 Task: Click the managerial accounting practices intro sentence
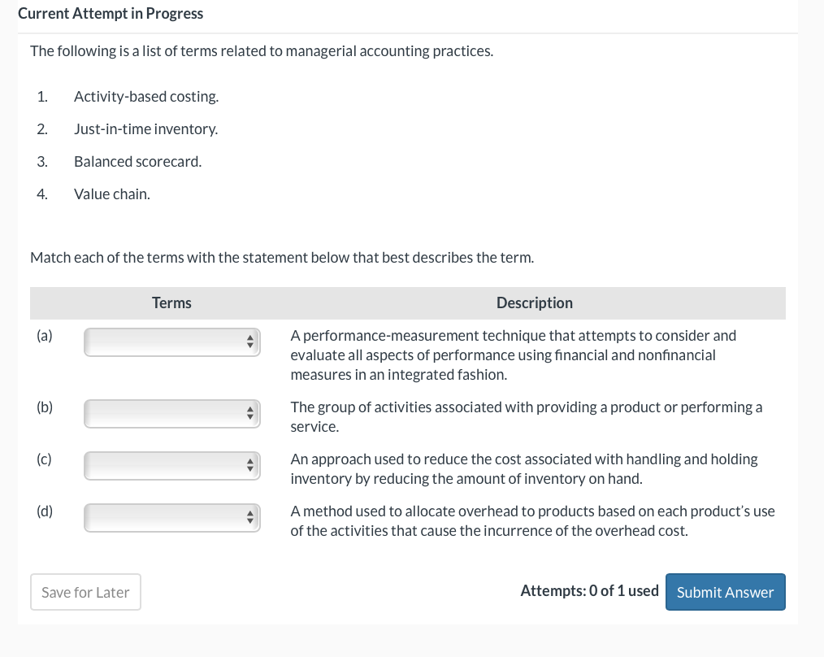click(x=262, y=51)
